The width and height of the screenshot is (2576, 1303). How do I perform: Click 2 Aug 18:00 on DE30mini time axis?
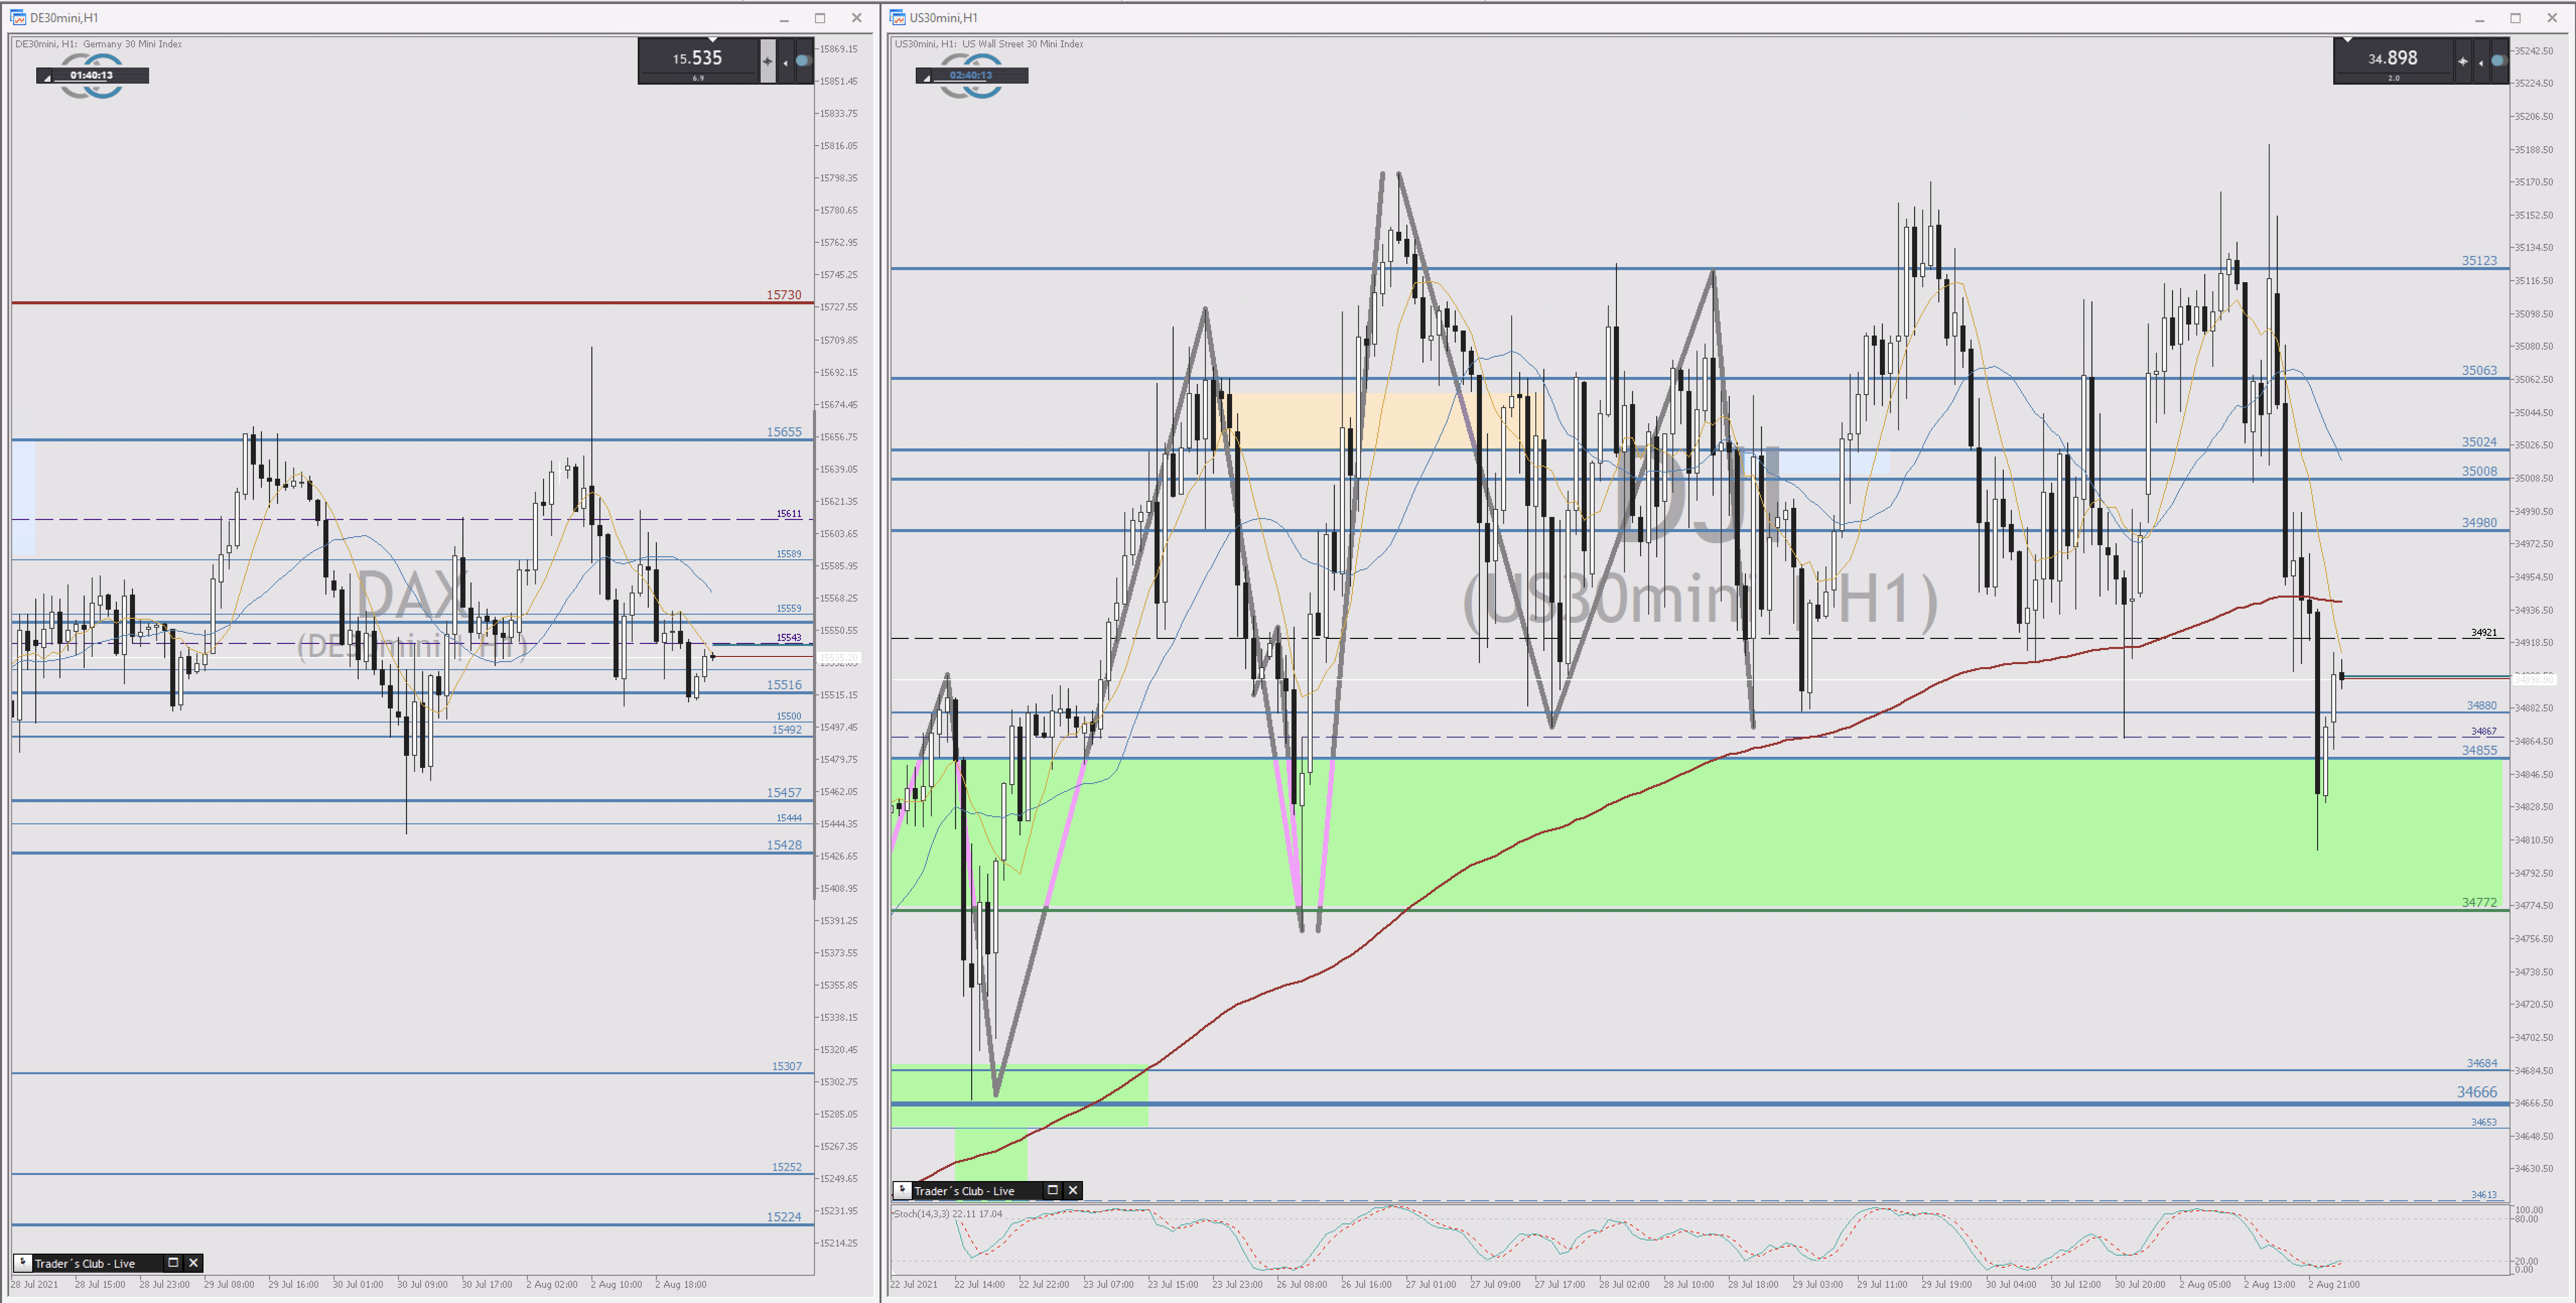pos(681,1284)
